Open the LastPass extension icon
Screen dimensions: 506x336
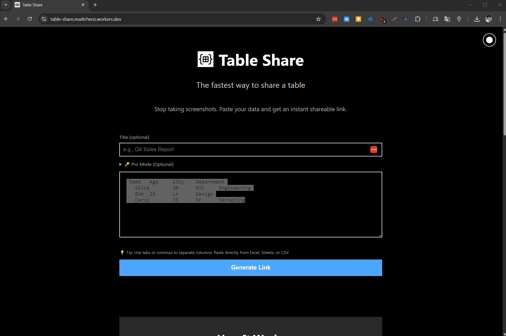[335, 19]
